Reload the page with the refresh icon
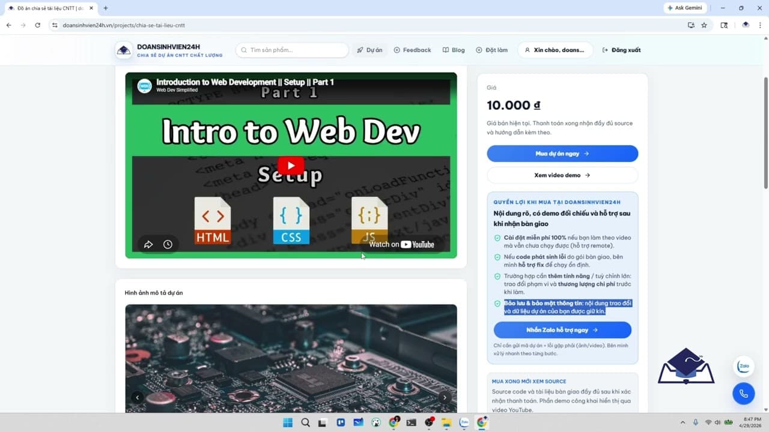 click(37, 25)
